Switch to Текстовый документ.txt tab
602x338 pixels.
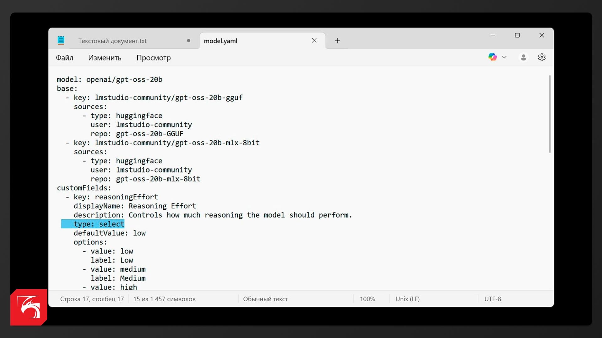coord(112,41)
